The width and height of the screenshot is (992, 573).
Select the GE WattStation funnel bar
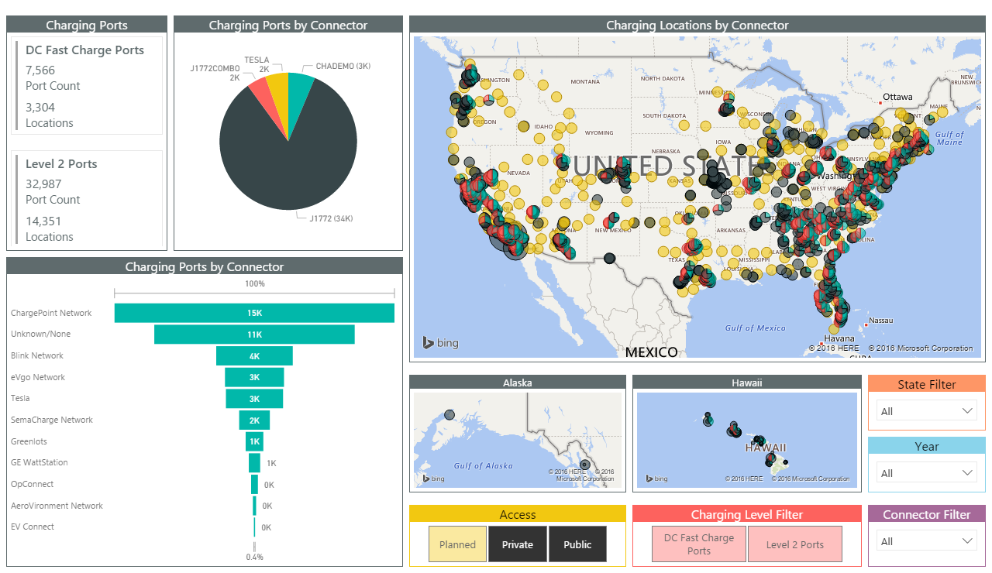(x=254, y=462)
